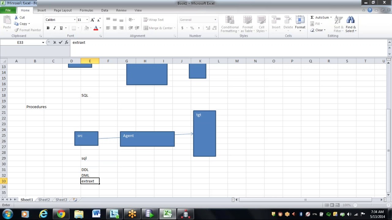The width and height of the screenshot is (392, 220).
Task: Apply Percent Style format
Action: tap(192, 28)
